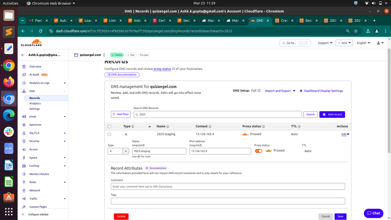Expand Analytics & Logs section
The height and width of the screenshot is (220, 391).
point(65,83)
